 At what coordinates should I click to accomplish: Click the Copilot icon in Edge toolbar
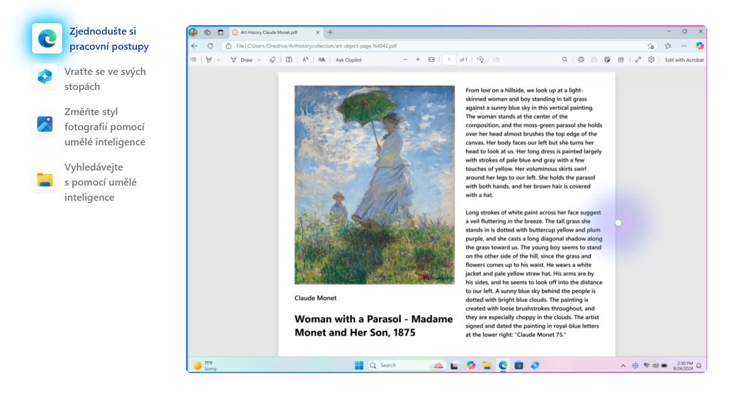coord(699,46)
